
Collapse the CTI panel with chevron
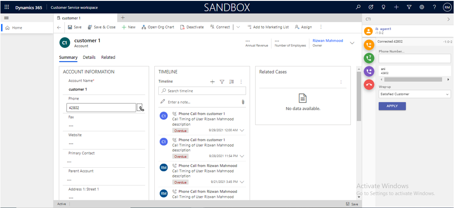point(448,19)
